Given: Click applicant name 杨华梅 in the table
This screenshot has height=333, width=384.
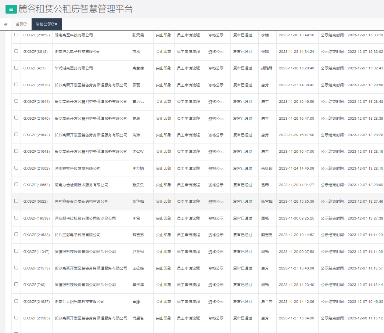Looking at the screenshot, I should (138, 202).
